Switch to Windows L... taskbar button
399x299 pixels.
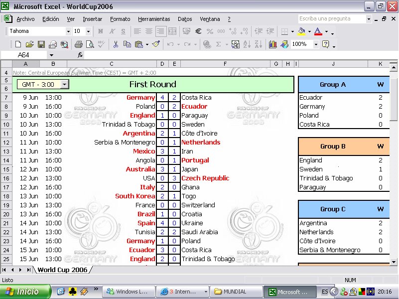[130, 292]
